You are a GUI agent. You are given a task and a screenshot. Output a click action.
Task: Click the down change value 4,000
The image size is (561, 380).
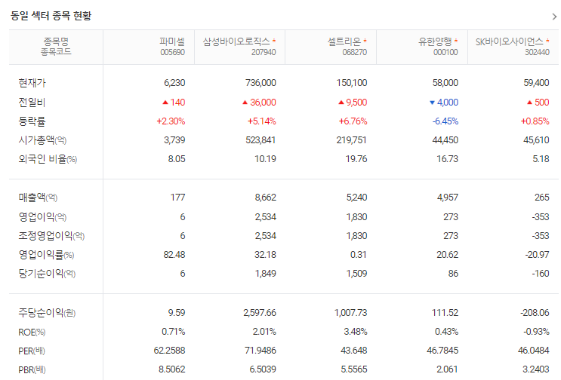tap(448, 103)
